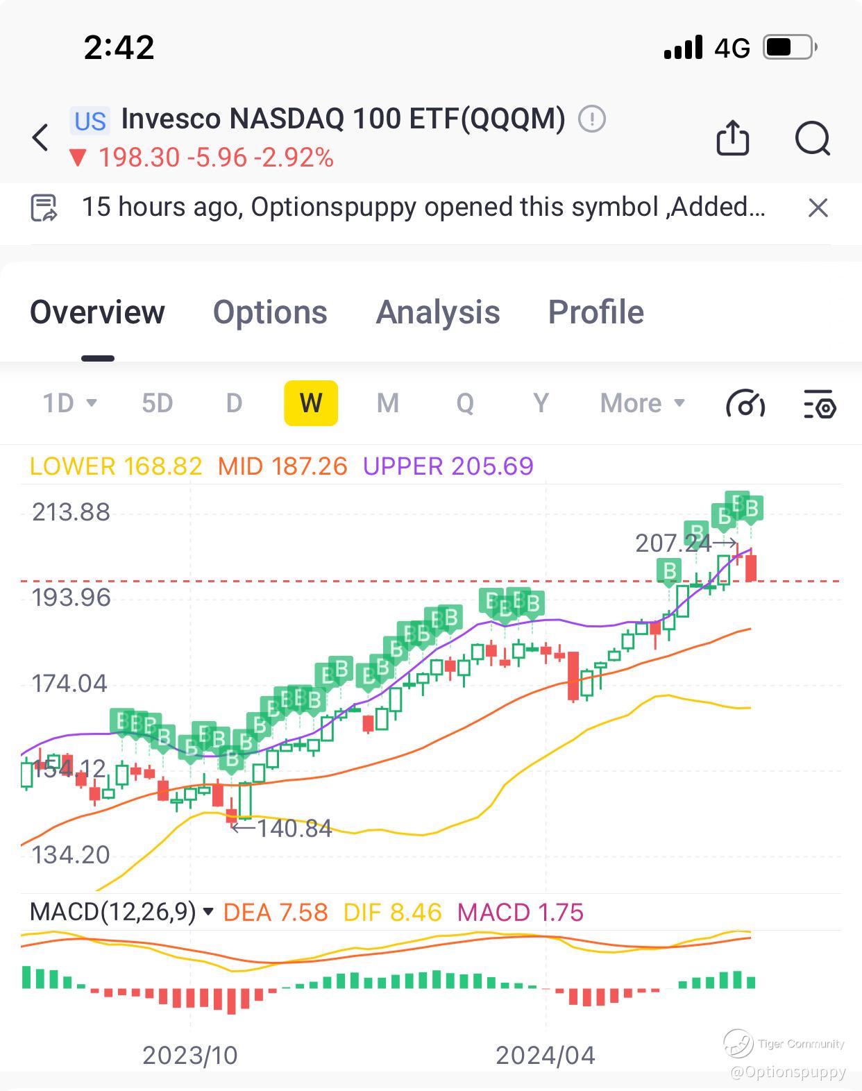Select the Y yearly chart period
The width and height of the screenshot is (862, 1091).
pos(541,403)
